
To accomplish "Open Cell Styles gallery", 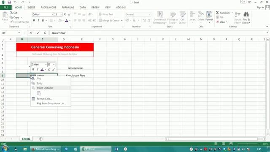I will (x=182, y=18).
